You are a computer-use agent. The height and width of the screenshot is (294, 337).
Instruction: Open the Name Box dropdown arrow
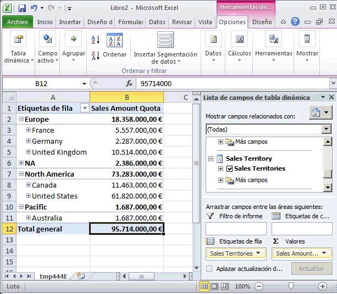click(84, 83)
